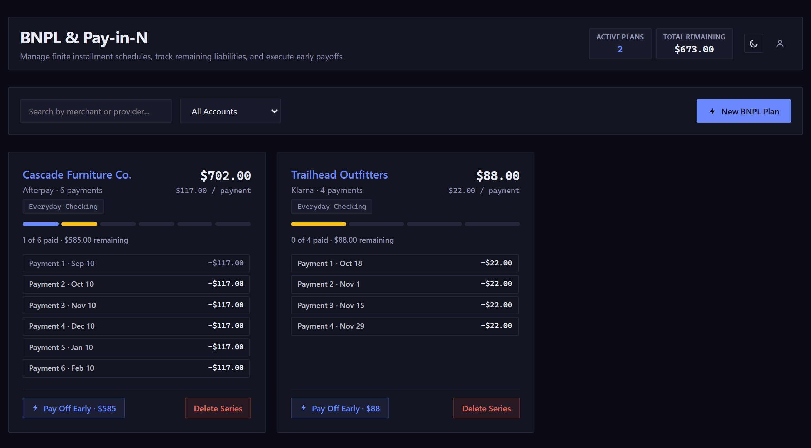811x448 pixels.
Task: Click the lightning bolt in New BNPL Plan
Action: [x=712, y=111]
